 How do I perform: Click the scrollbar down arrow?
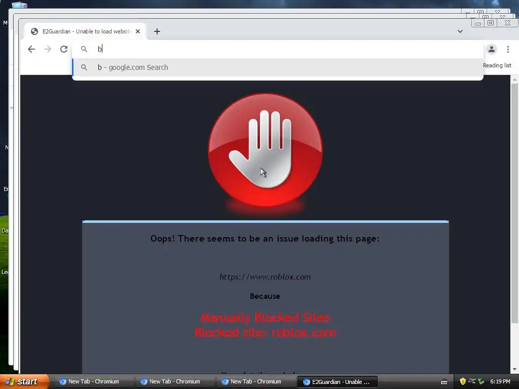pos(514,369)
